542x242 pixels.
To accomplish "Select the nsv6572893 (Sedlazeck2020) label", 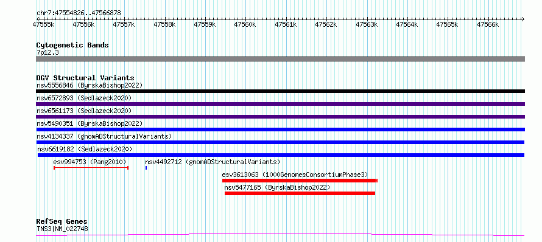I will coord(84,98).
